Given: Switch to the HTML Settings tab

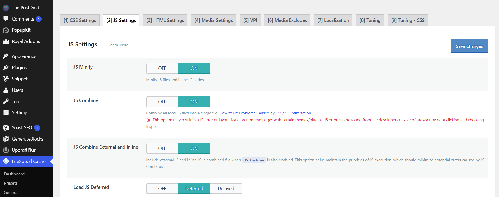Looking at the screenshot, I should 165,20.
